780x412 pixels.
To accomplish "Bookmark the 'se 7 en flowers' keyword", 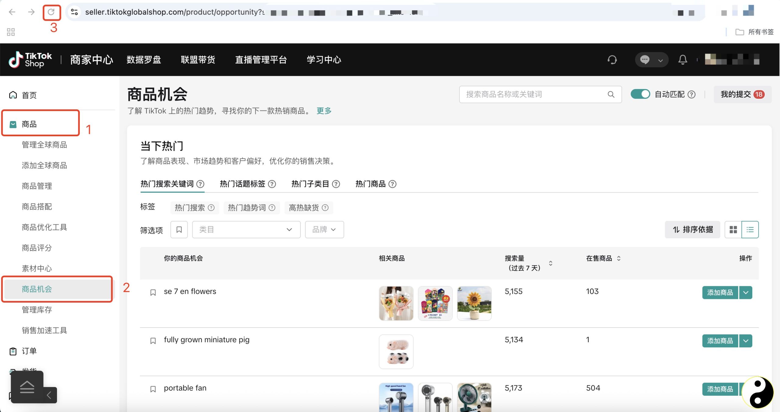I will 153,293.
